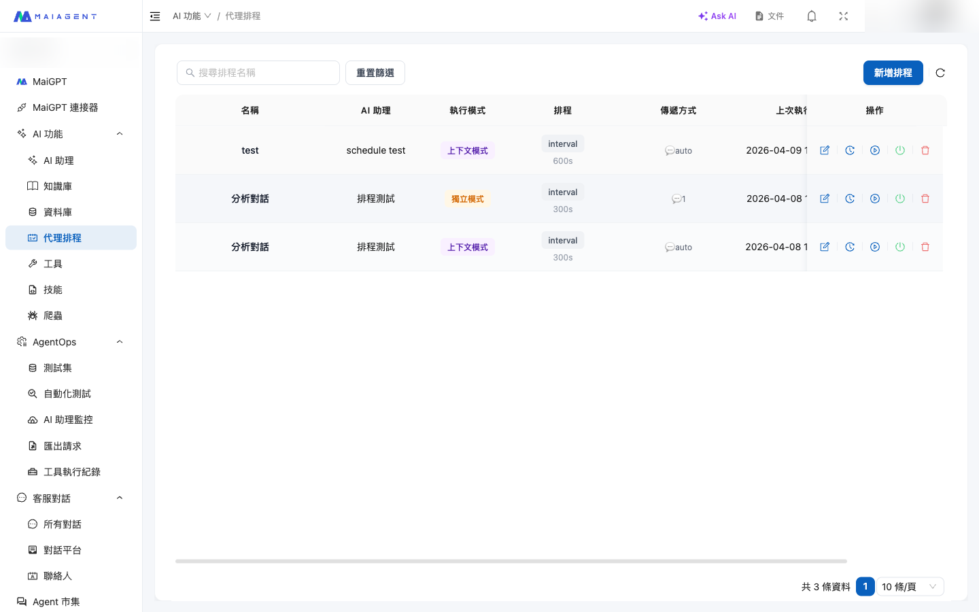
Task: Open 自動化測試 in the sidebar
Action: point(71,394)
